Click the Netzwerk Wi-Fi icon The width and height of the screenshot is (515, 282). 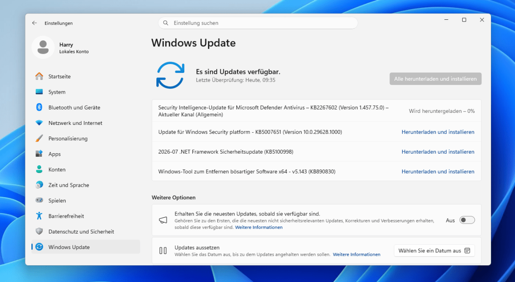point(39,123)
